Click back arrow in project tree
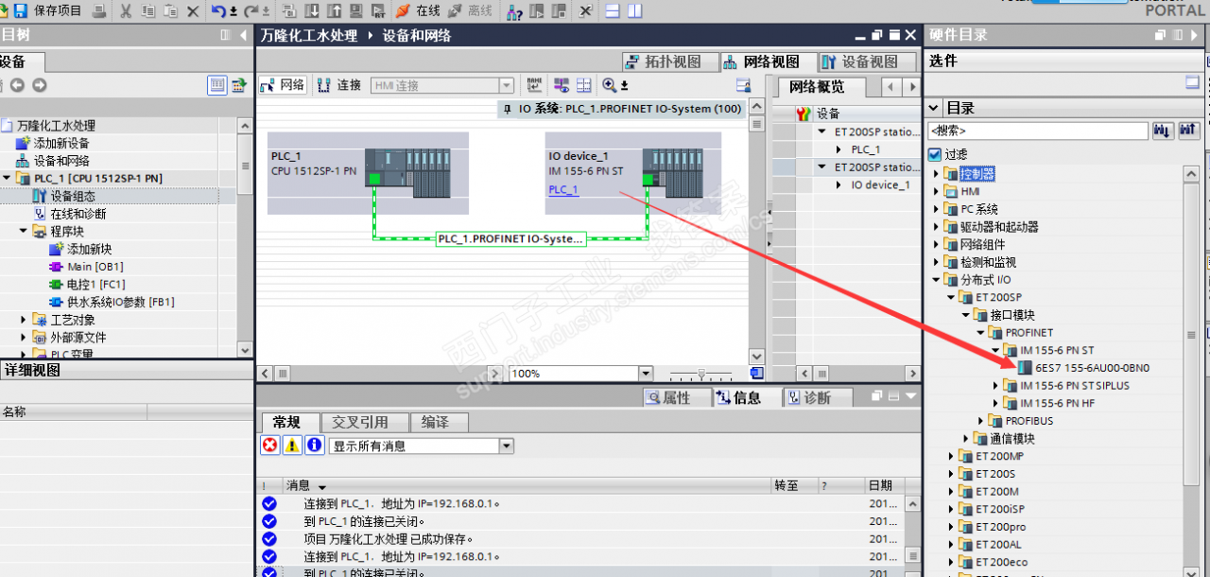 click(16, 85)
